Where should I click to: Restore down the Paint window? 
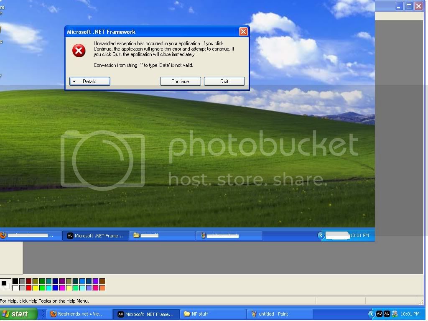click(409, 6)
